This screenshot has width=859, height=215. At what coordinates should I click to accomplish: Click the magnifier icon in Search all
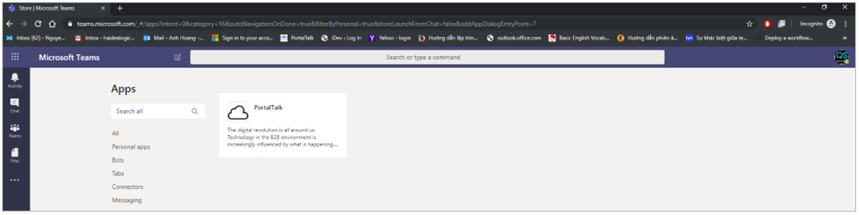click(x=195, y=111)
